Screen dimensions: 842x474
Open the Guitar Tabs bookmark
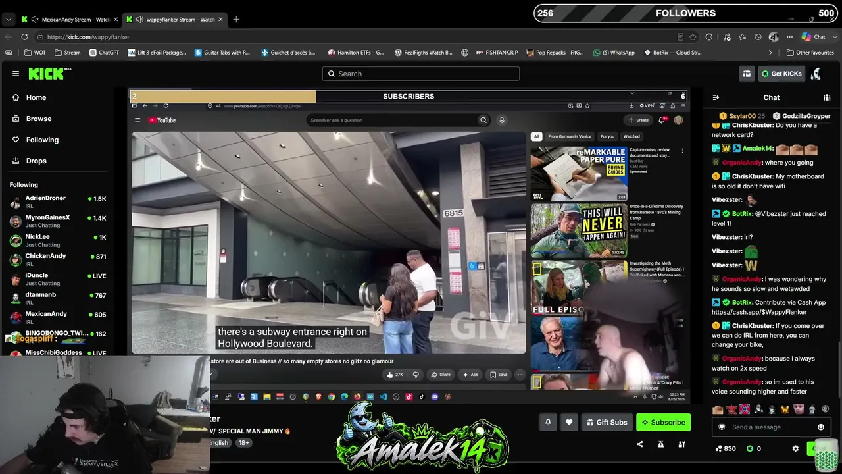(222, 53)
